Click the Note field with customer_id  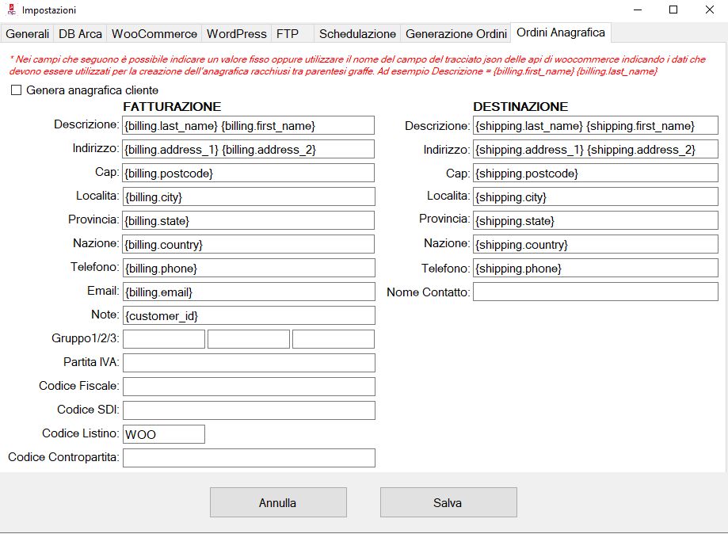point(249,316)
